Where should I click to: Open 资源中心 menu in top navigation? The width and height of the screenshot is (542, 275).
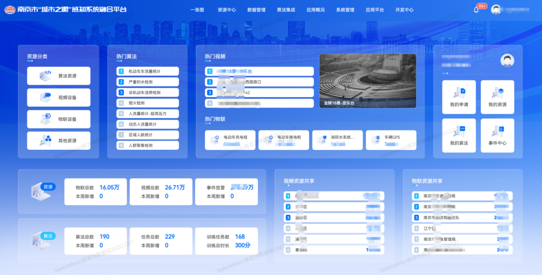coord(226,10)
